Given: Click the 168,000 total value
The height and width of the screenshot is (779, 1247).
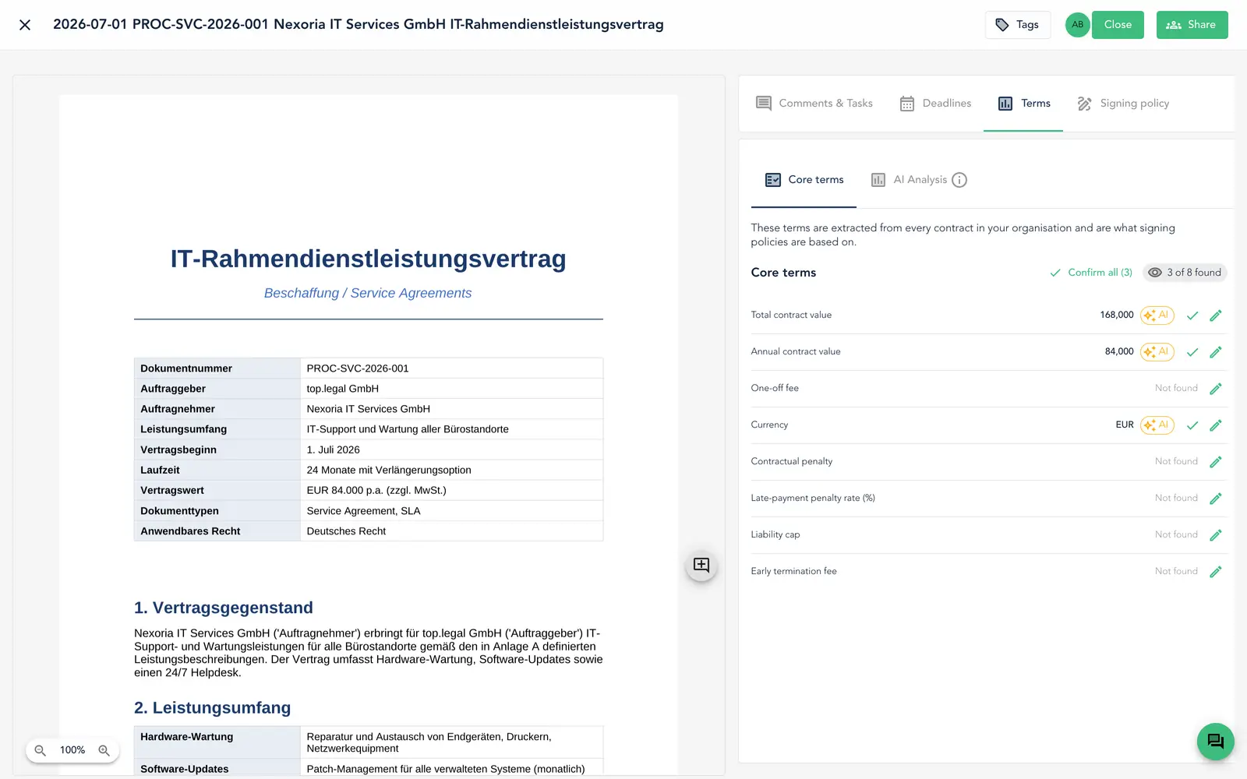Looking at the screenshot, I should (x=1117, y=315).
